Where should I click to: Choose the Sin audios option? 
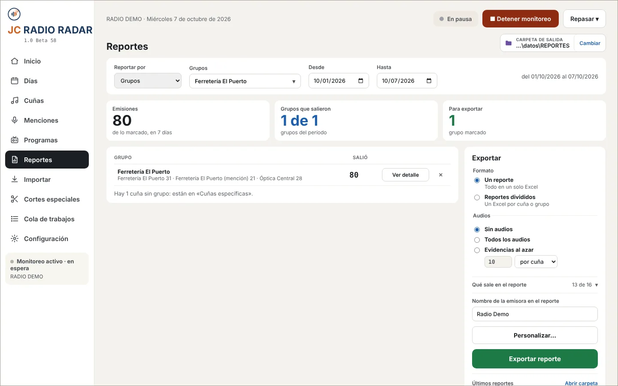477,230
